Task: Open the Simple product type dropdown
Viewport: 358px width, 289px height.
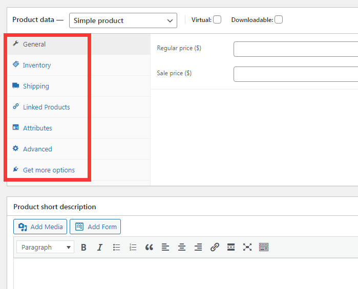Action: pos(123,20)
